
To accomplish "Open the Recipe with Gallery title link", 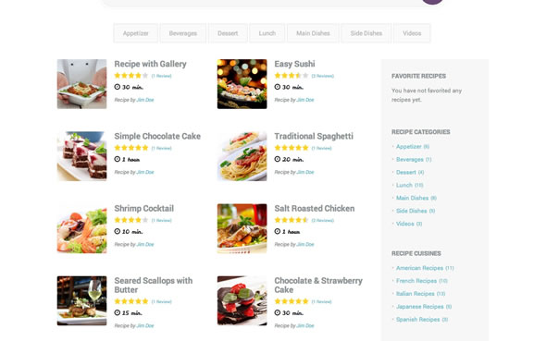I will 150,64.
